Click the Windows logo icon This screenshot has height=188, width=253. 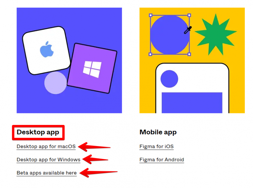click(92, 69)
